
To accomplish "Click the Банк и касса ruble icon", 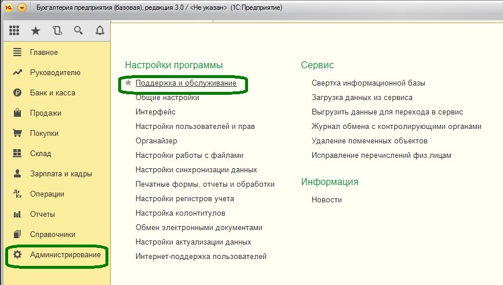I will coord(17,92).
